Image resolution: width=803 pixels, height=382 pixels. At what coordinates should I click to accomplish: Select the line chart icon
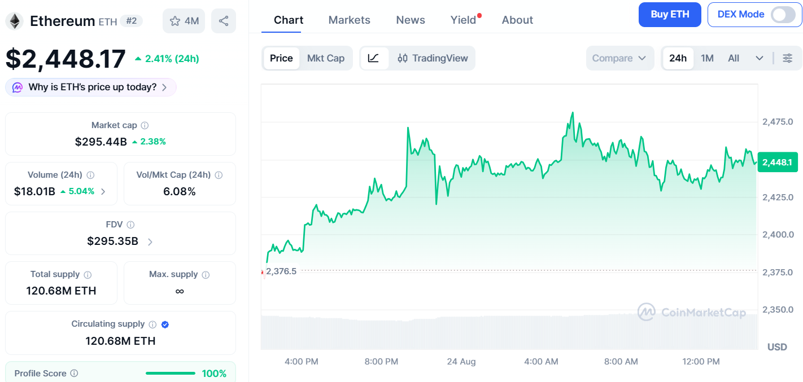[374, 58]
